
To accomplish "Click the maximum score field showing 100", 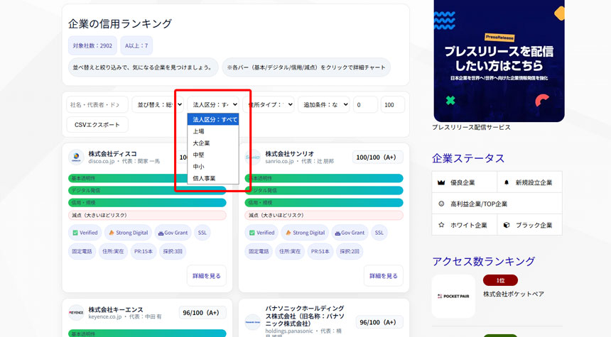I will pos(393,105).
